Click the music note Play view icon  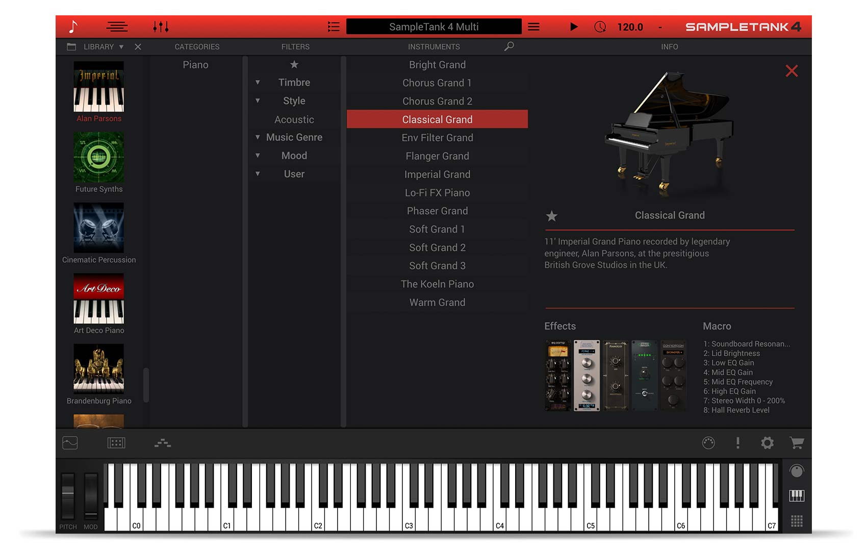coord(74,27)
